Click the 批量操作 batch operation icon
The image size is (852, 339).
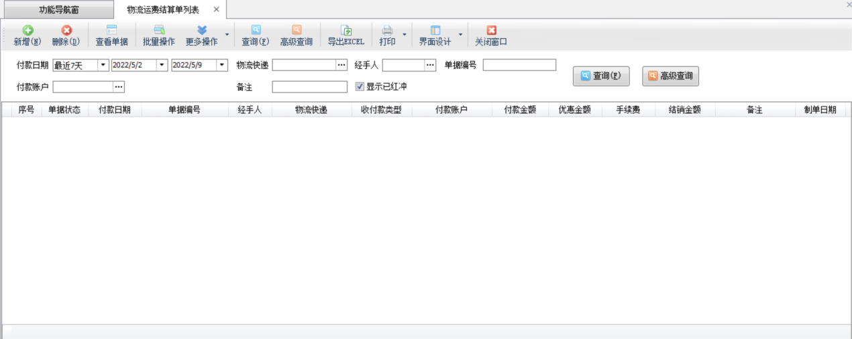(159, 31)
